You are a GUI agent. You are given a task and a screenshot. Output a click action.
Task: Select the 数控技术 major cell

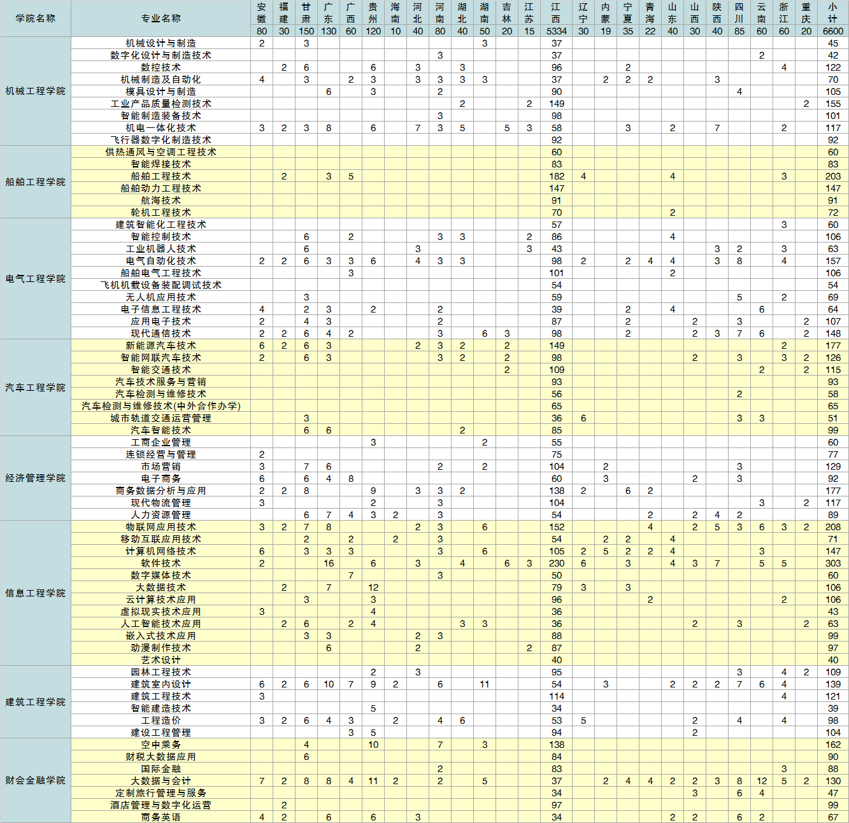click(161, 67)
